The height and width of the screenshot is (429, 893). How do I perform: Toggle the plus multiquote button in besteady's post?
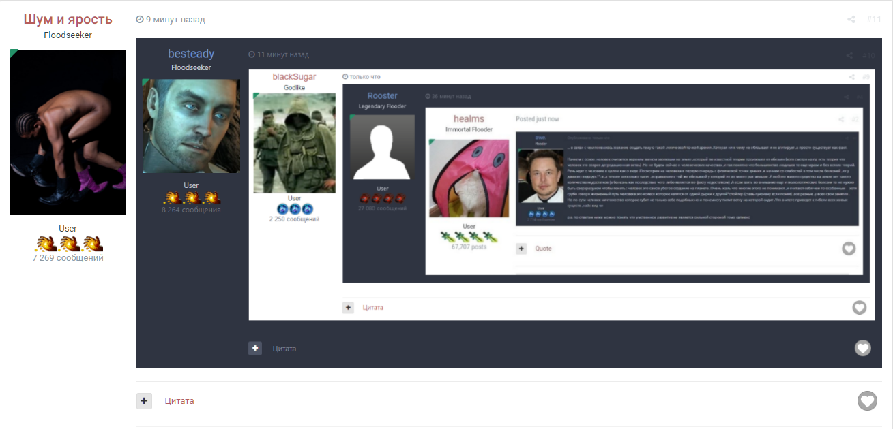pyautogui.click(x=255, y=348)
